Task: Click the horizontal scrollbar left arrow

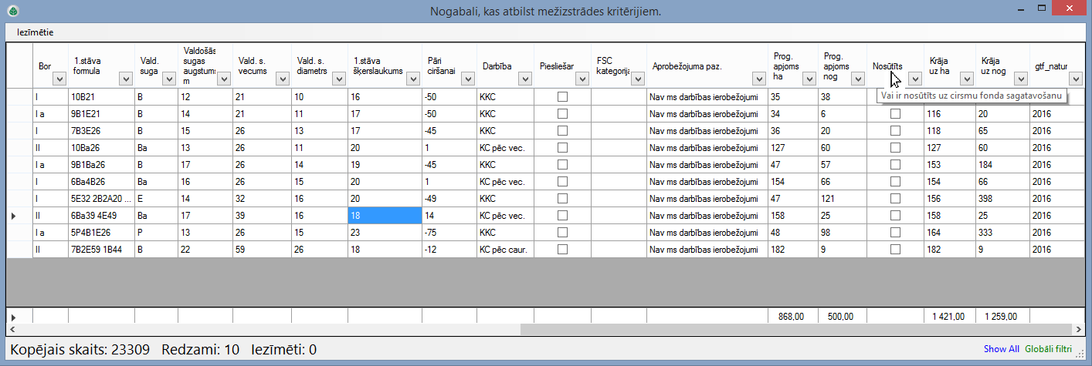Action: [x=12, y=329]
